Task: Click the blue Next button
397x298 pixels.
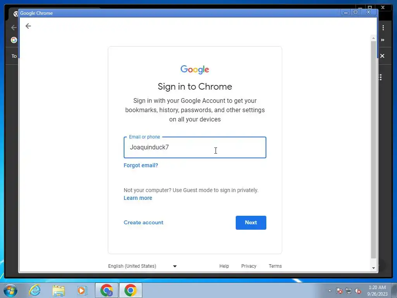Action: [x=251, y=223]
